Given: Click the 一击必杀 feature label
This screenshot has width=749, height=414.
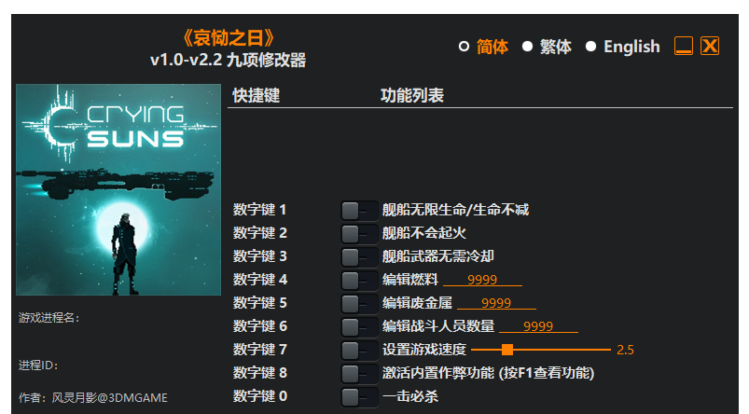Looking at the screenshot, I should click(x=409, y=396).
